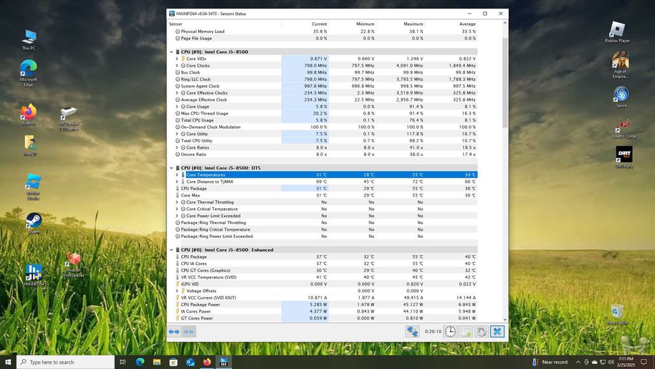Screen dimensions: 655x369
Task: Expand the Core Temperatures row
Action: (x=177, y=175)
